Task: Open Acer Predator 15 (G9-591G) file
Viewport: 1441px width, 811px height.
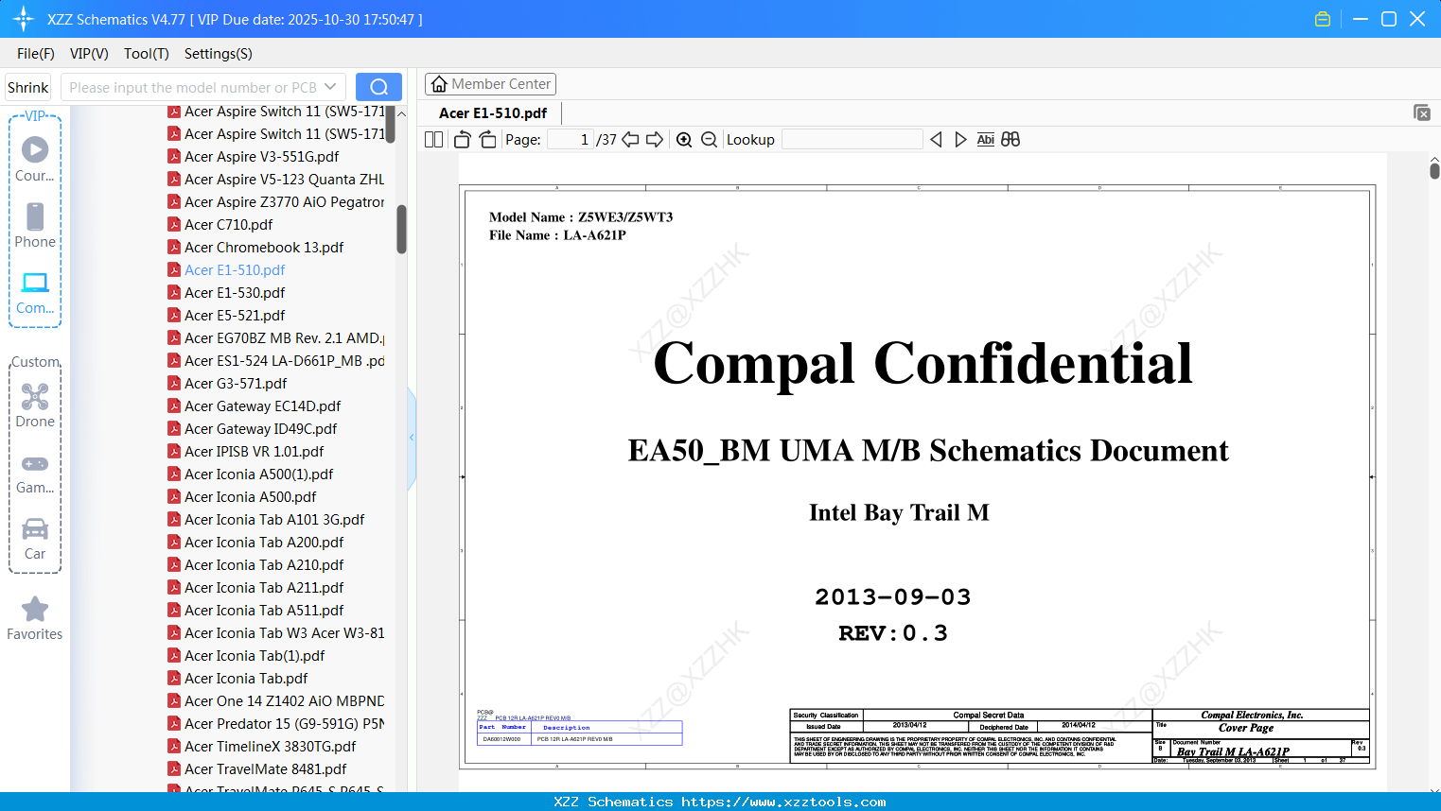Action: click(275, 724)
